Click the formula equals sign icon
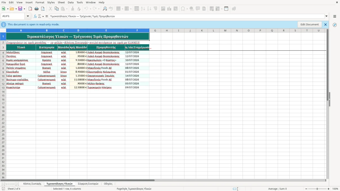 click(47, 16)
